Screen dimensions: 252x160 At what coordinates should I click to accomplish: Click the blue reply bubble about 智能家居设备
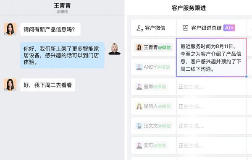point(62,55)
